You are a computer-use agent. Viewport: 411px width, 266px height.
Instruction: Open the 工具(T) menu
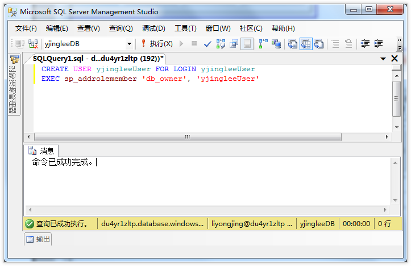point(185,28)
